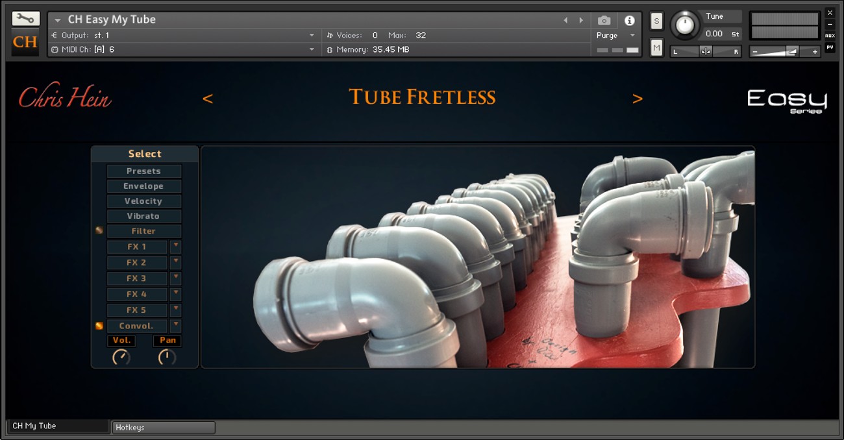Switch to previous preset with orange < arrow

[x=208, y=99]
